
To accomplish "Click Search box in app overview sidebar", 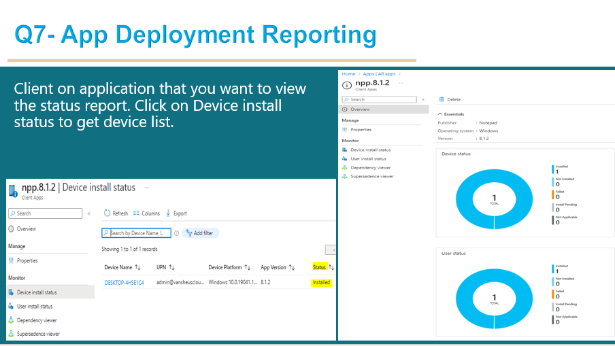I will pos(380,99).
